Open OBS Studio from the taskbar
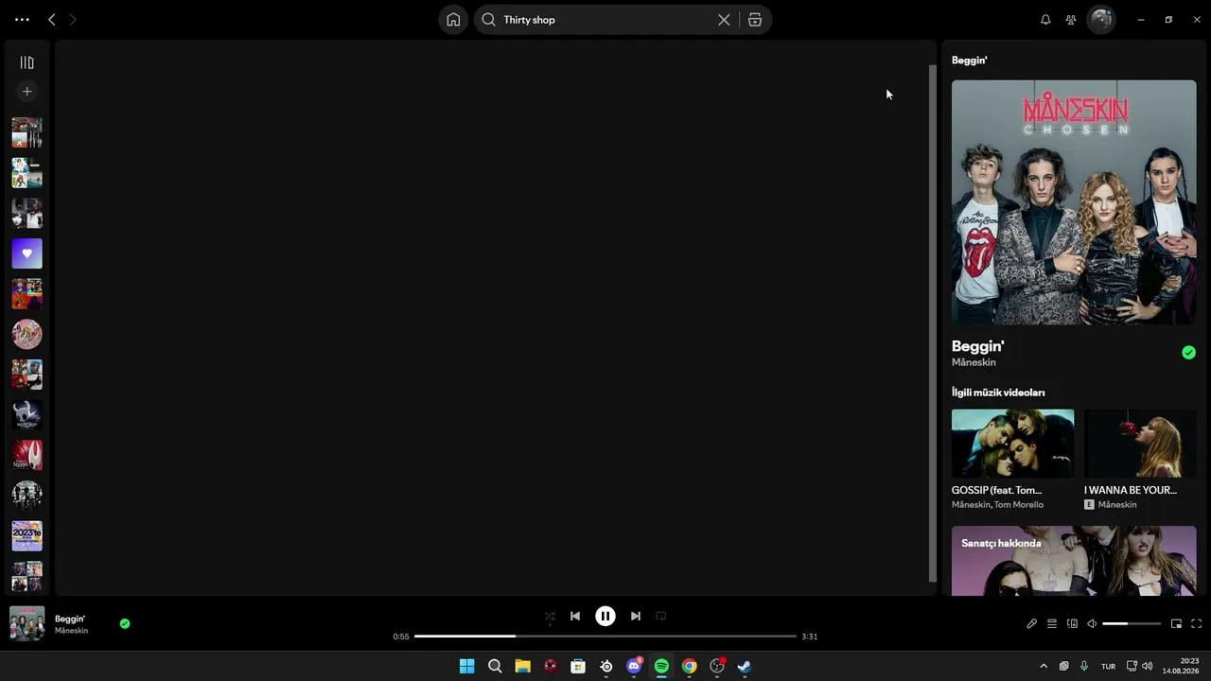 point(717,666)
